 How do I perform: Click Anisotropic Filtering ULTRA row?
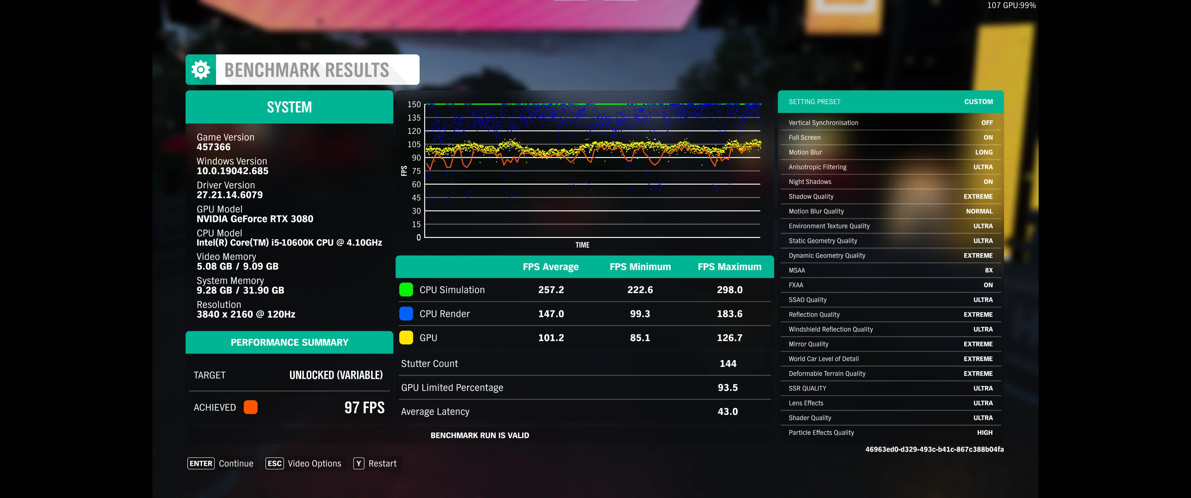point(890,167)
